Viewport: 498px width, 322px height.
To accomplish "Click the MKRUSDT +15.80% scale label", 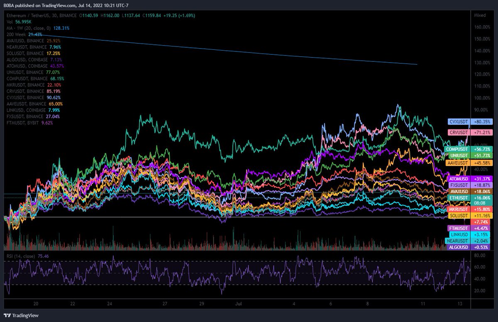I will coord(470,210).
